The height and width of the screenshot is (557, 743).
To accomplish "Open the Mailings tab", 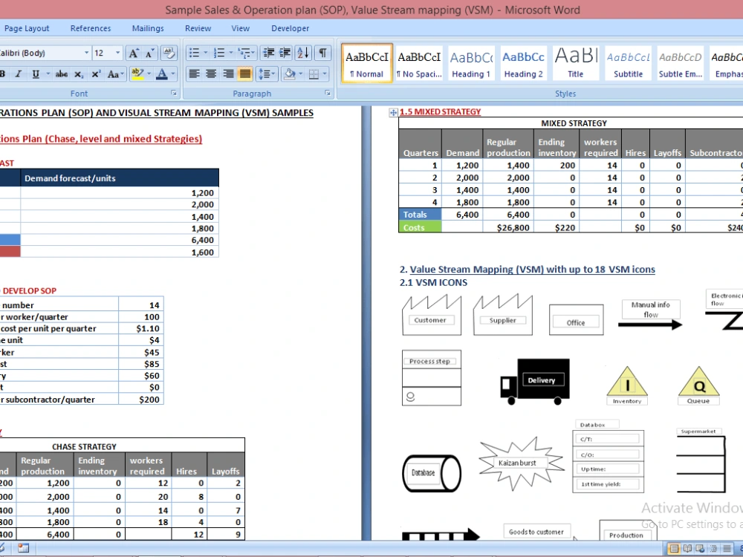I will 148,28.
